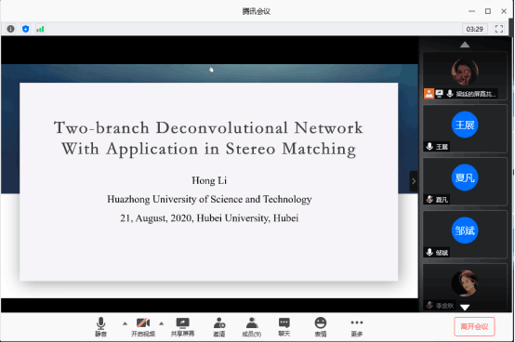Viewport: 515px width, 342px height.
Task: Show next participants with down arrow
Action: point(465,308)
